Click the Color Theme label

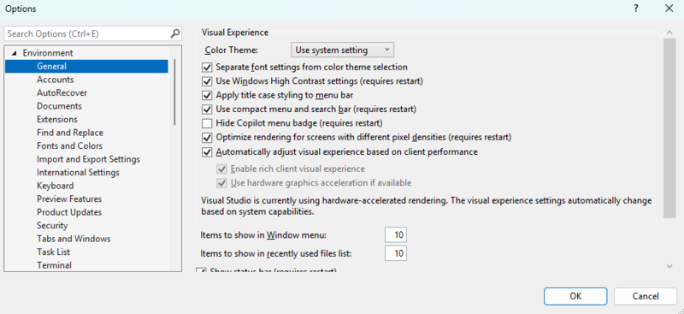click(231, 50)
